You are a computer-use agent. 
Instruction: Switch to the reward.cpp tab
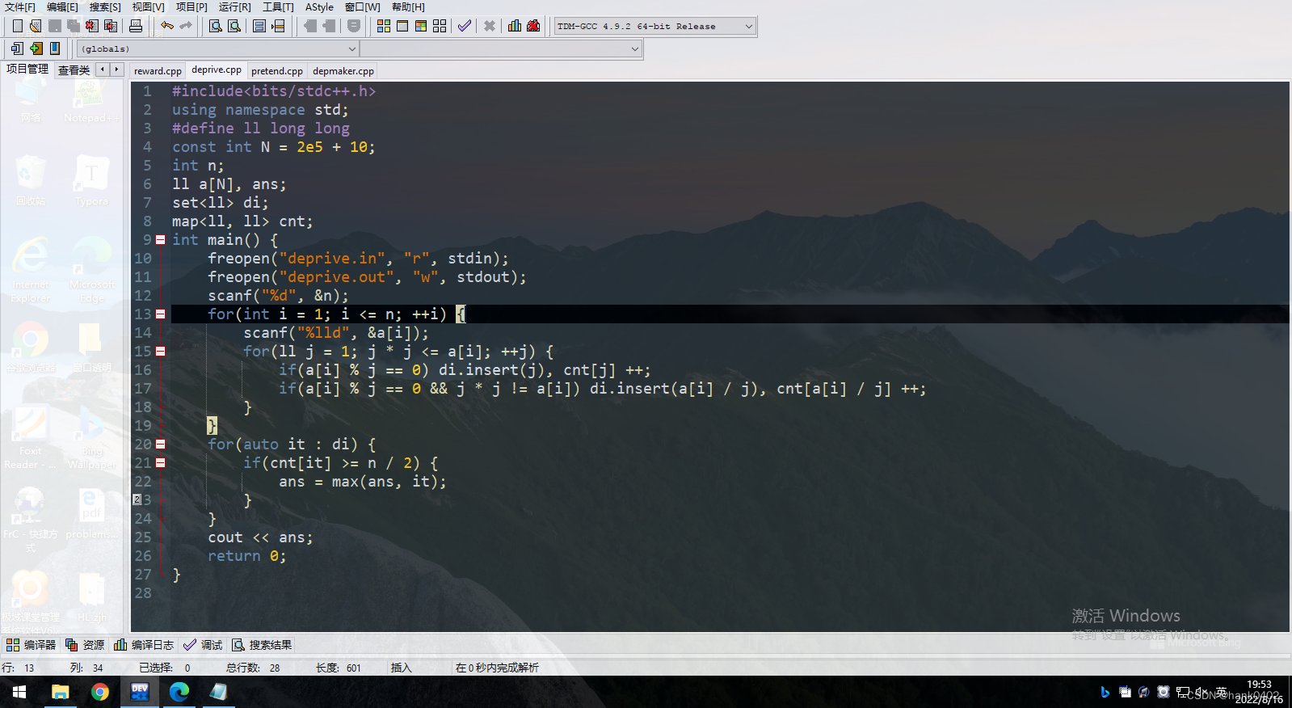click(158, 71)
